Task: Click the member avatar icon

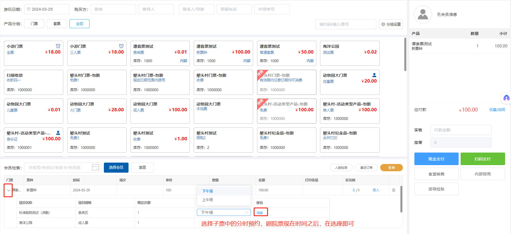Action: point(423,15)
